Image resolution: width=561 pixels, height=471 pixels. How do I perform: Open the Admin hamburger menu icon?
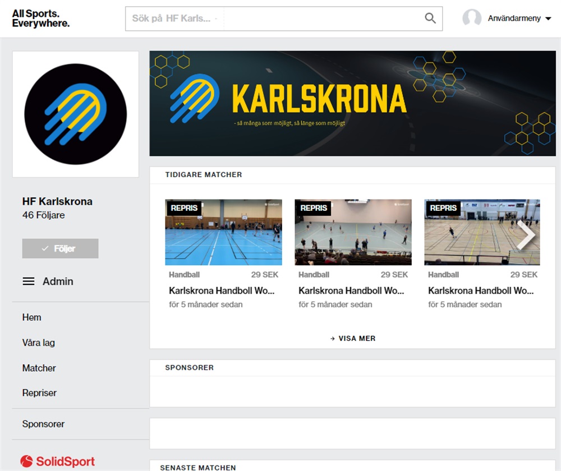[x=29, y=281]
